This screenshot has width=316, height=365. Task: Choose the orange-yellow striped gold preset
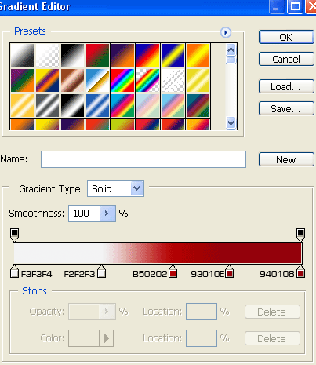[22, 105]
